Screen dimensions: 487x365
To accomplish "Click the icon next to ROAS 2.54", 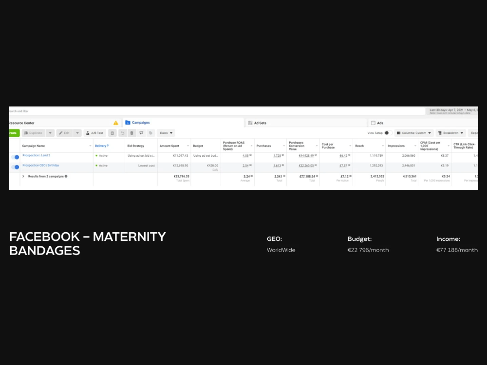I will coord(251,165).
